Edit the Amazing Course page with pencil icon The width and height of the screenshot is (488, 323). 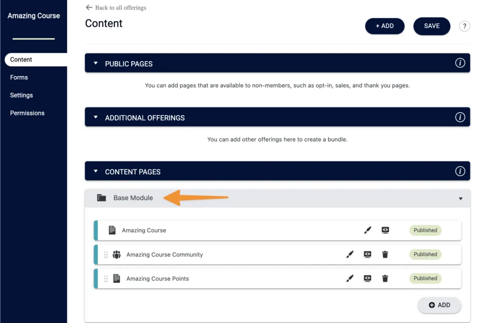(367, 230)
